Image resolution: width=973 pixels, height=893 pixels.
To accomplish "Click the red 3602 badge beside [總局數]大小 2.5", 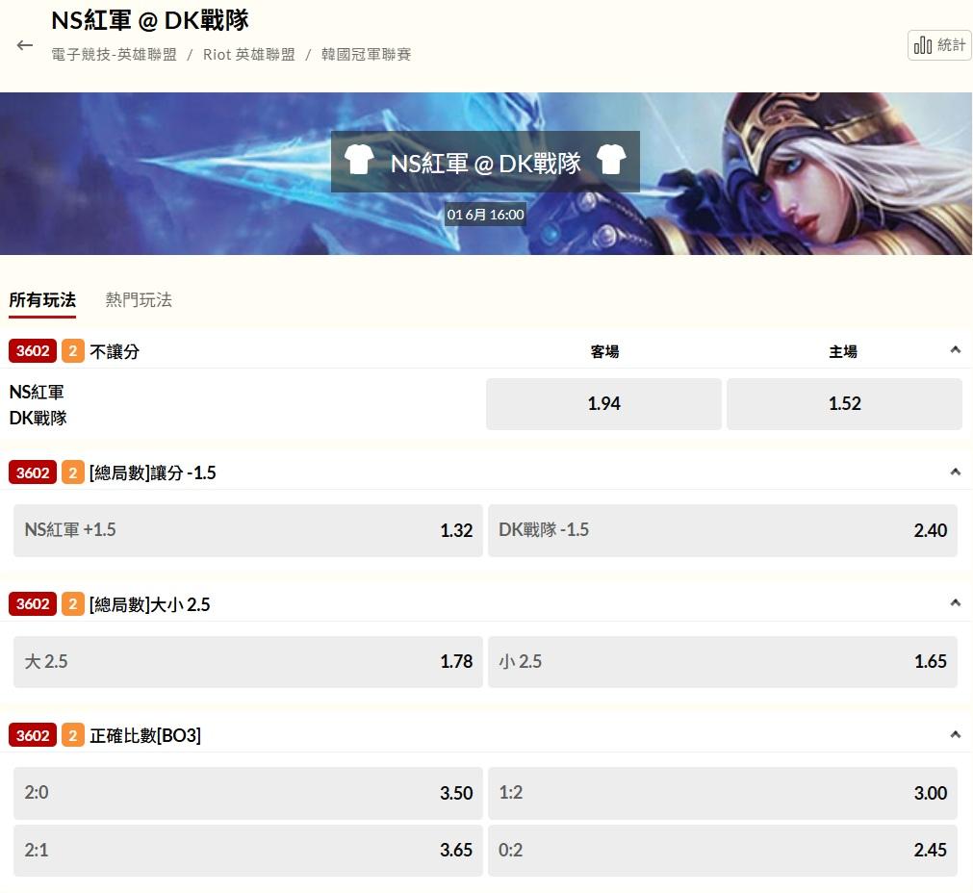I will [x=33, y=603].
